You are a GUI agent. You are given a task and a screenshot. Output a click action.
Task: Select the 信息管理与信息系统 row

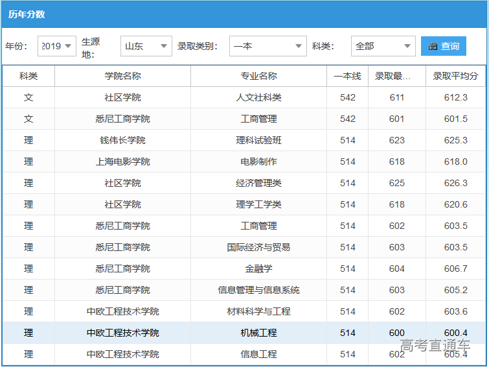click(x=258, y=290)
